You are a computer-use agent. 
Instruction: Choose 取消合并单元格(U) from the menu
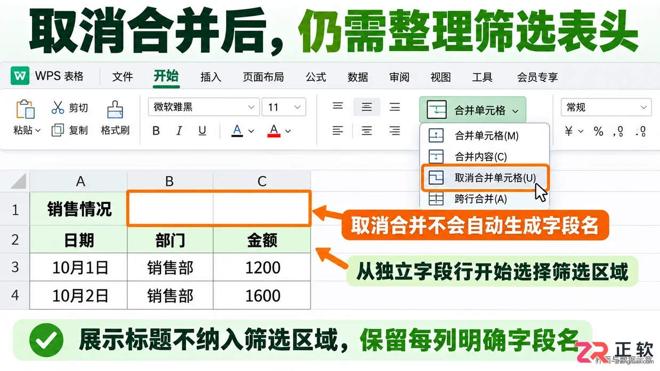click(485, 178)
